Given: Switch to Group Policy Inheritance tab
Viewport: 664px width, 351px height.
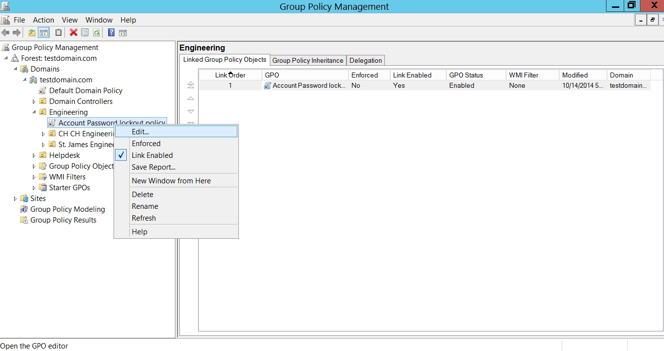Looking at the screenshot, I should tap(308, 60).
